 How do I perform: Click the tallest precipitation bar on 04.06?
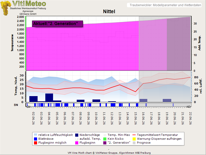point(49,98)
